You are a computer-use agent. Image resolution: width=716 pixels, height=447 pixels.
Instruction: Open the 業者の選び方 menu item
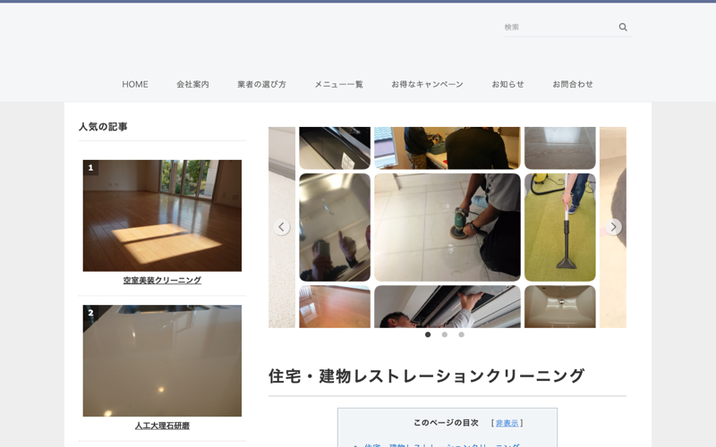coord(261,84)
